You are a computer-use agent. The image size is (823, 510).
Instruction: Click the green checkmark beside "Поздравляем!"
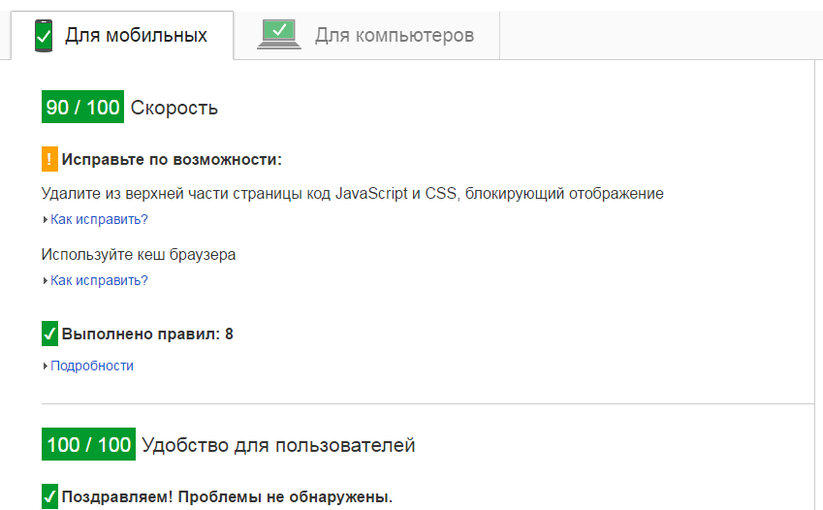pos(50,496)
